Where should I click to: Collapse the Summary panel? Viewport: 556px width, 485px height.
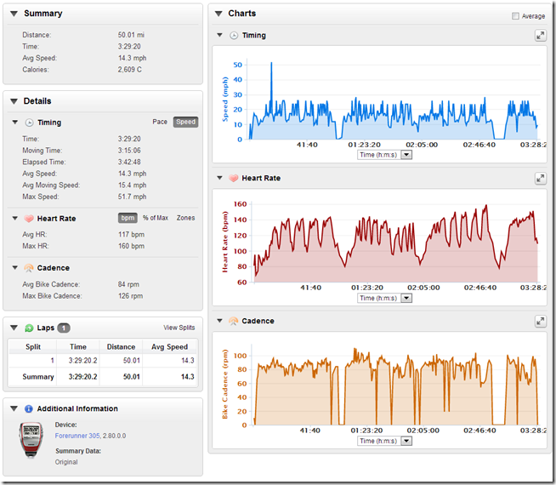pos(14,14)
